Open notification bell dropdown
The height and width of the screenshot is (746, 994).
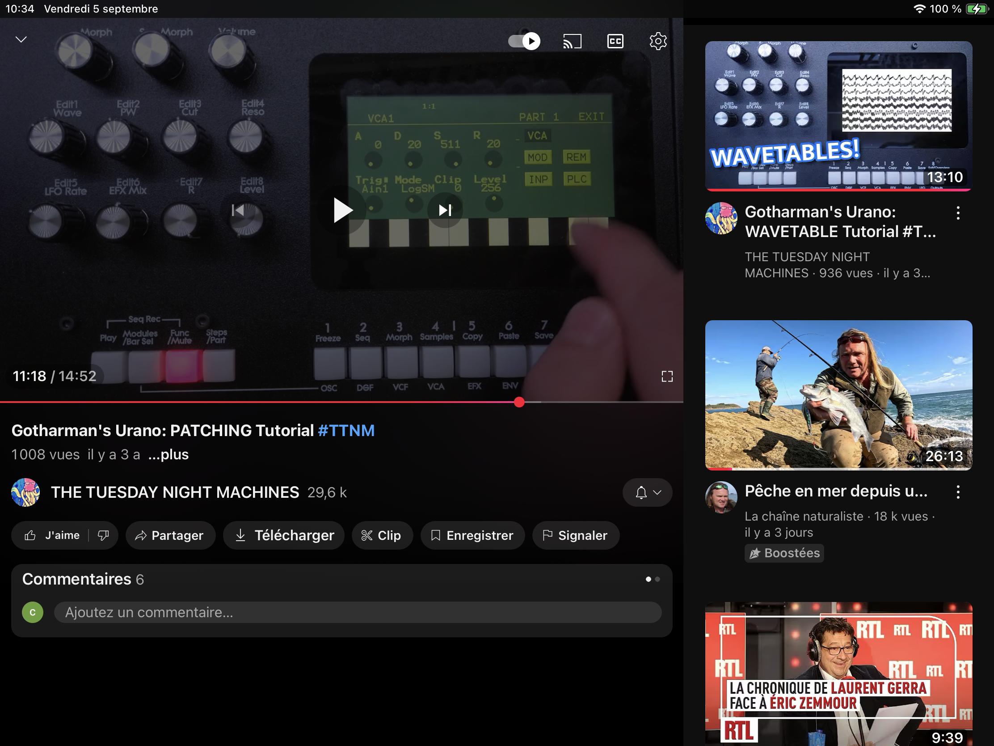pos(647,492)
